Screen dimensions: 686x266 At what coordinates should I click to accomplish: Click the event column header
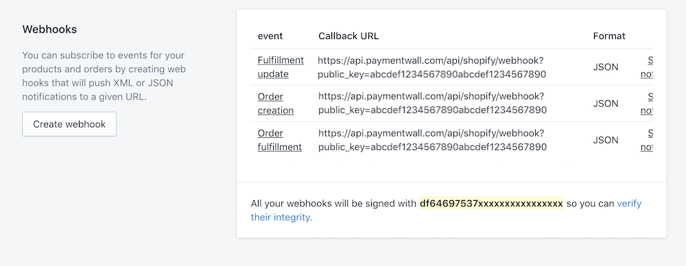click(x=270, y=36)
